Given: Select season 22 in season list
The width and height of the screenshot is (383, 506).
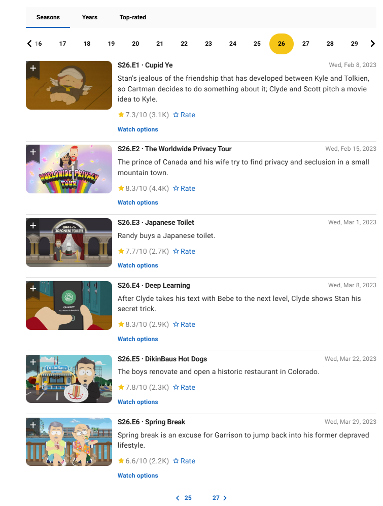Looking at the screenshot, I should [x=184, y=44].
